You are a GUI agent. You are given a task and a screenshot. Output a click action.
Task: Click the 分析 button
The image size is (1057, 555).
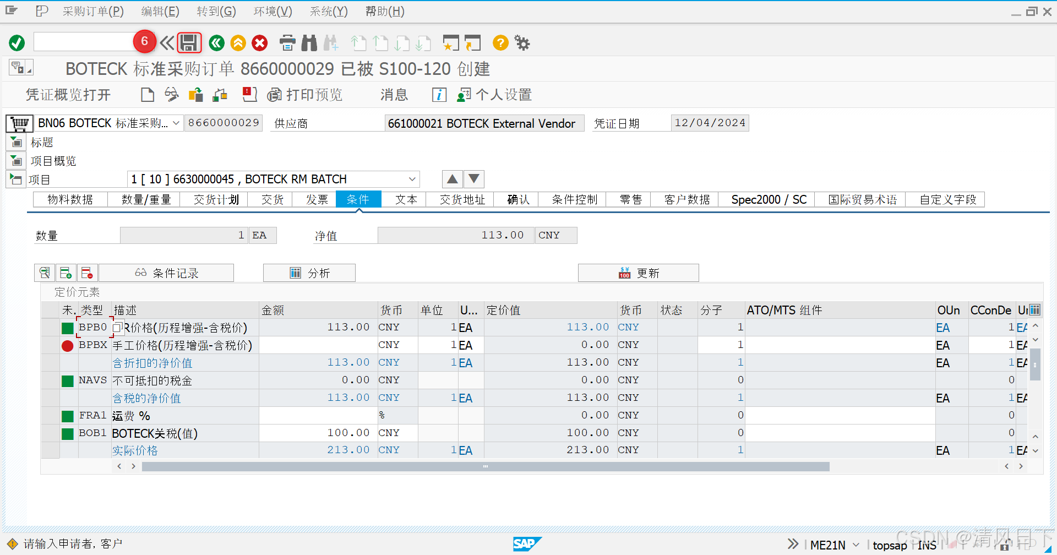click(x=309, y=273)
